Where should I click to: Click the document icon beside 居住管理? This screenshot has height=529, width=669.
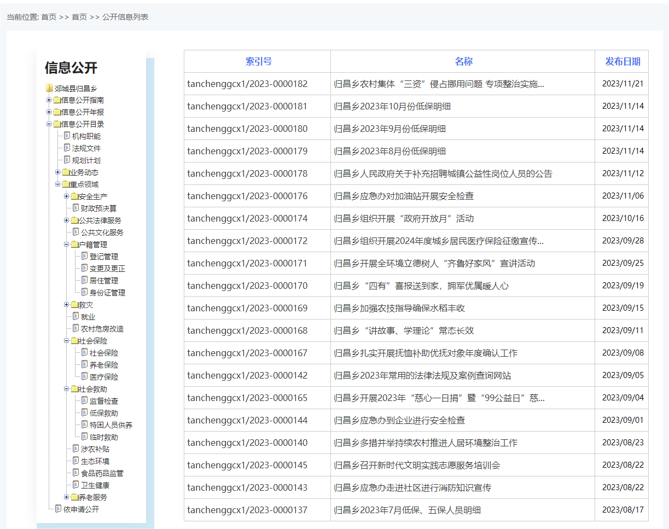coord(84,280)
